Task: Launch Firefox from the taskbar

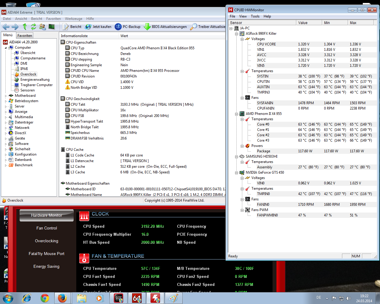Action: tap(62, 298)
